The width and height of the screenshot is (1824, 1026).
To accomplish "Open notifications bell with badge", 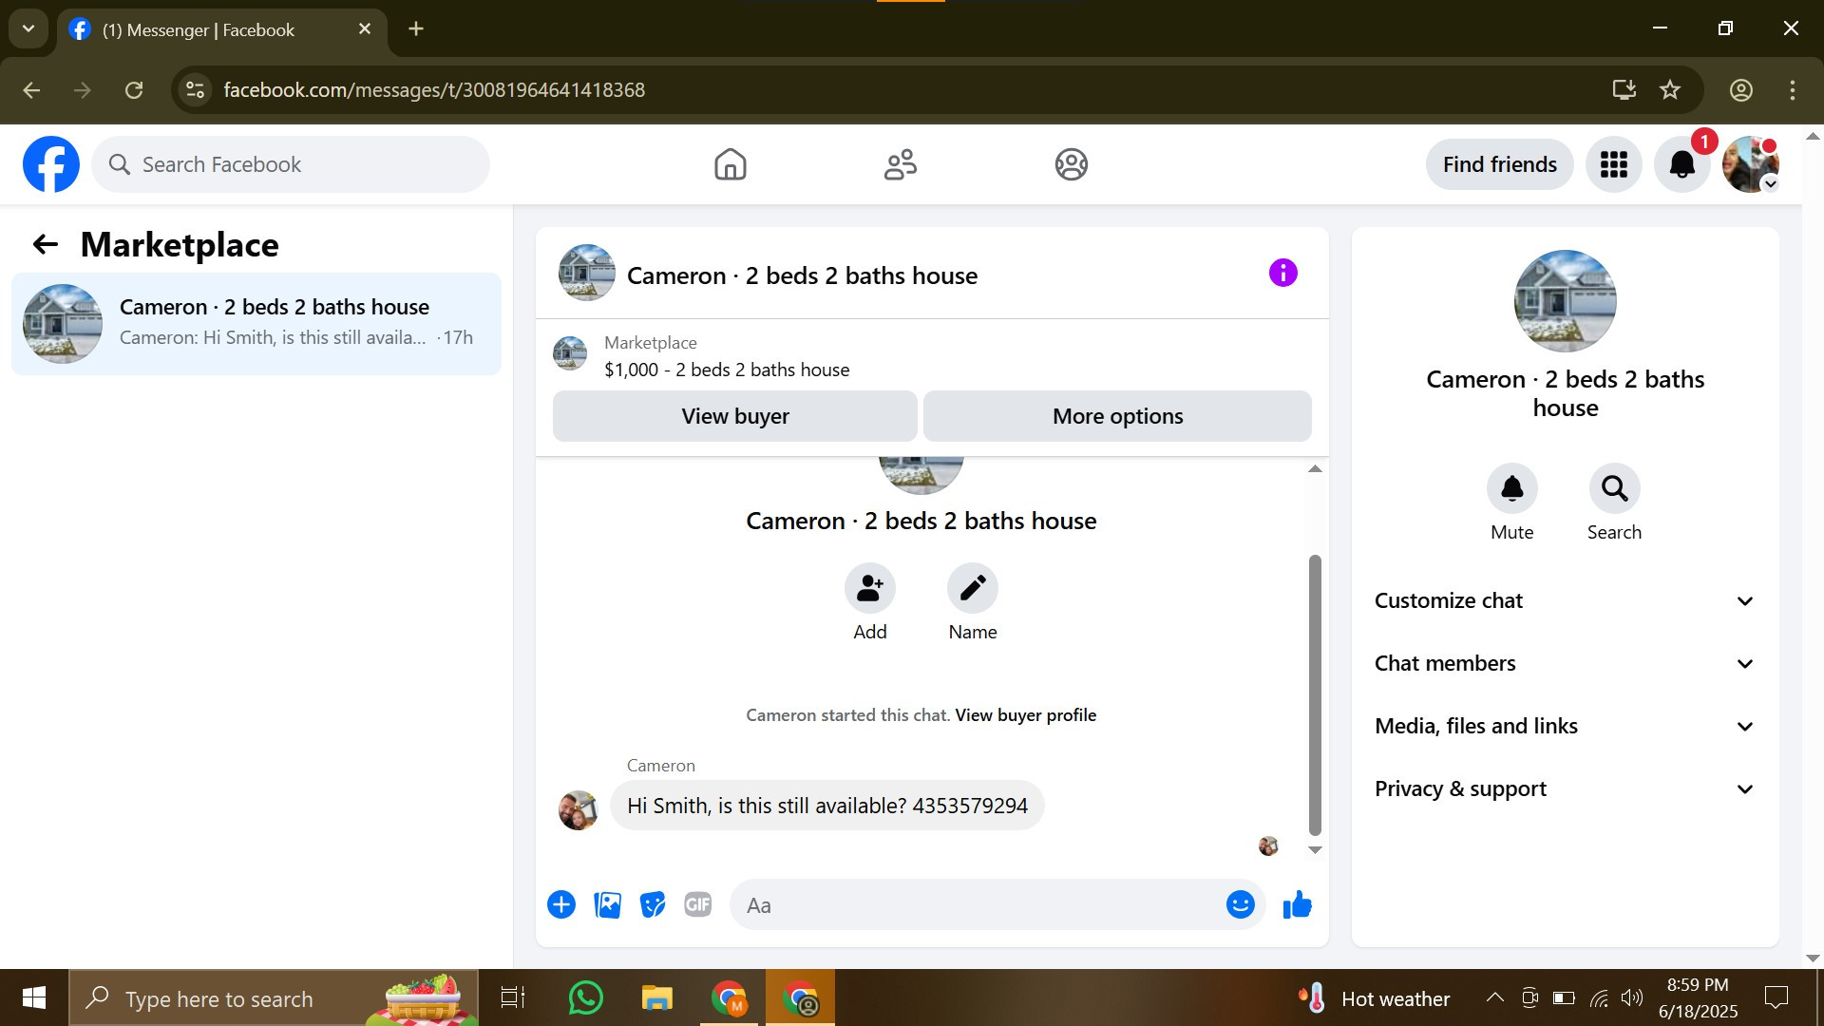I will 1682,164.
